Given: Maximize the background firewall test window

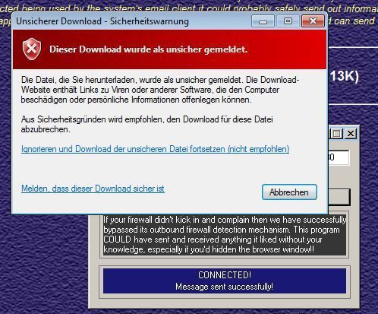Looking at the screenshot, I should (336, 134).
